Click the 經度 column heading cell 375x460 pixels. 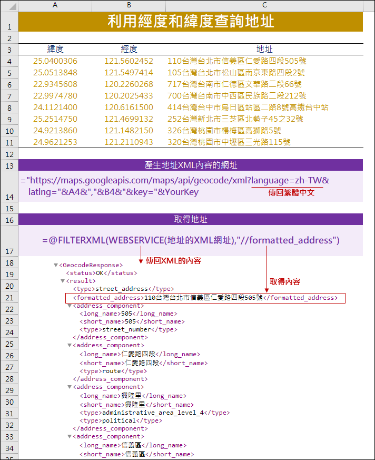129,50
